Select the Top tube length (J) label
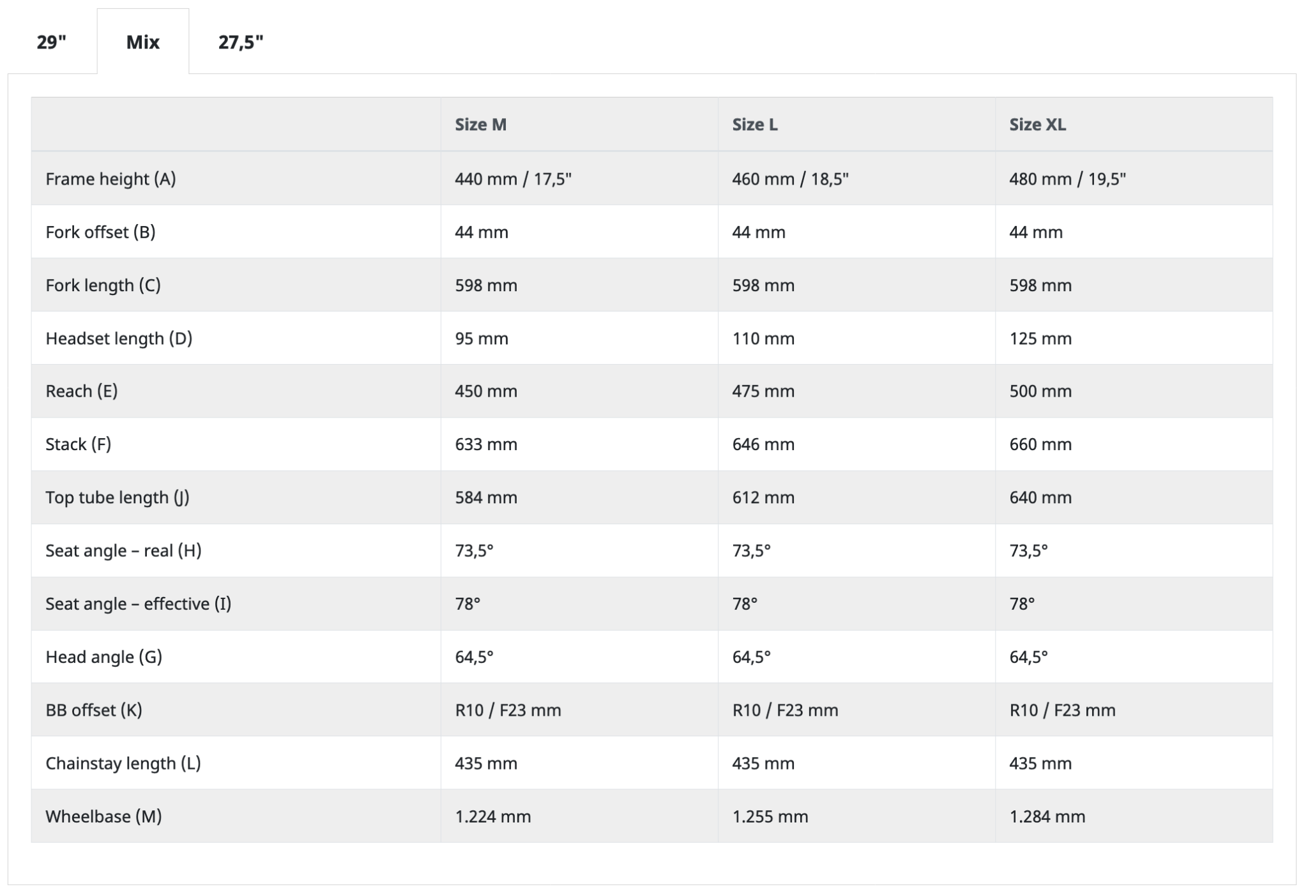Viewport: 1308px width, 894px height. coord(118,497)
